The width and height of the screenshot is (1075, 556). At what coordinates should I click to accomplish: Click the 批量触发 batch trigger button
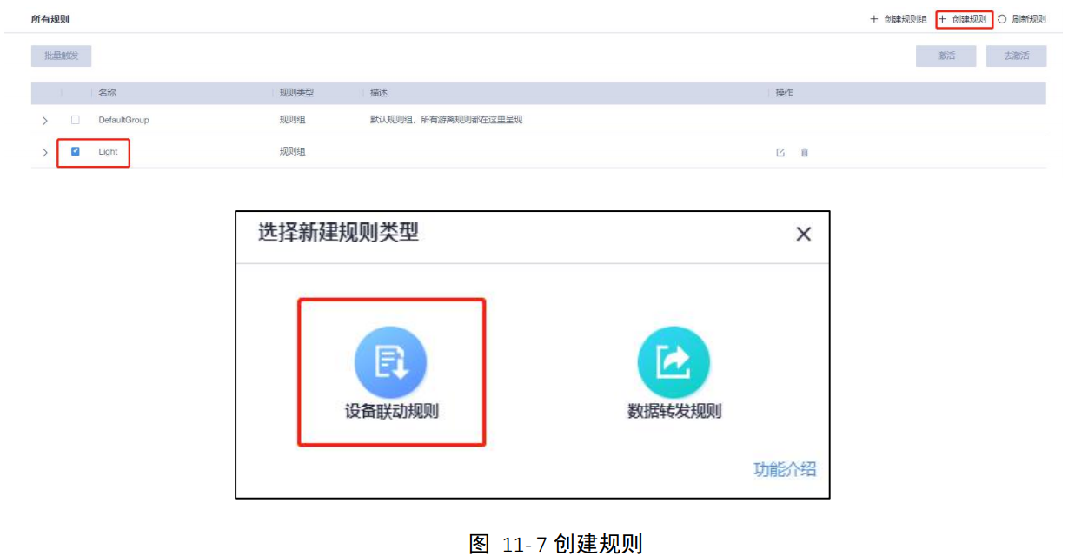61,56
